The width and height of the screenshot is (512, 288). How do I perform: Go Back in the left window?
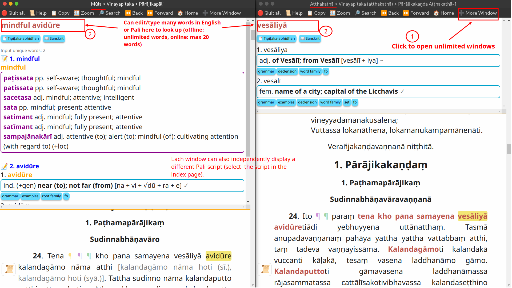134,13
